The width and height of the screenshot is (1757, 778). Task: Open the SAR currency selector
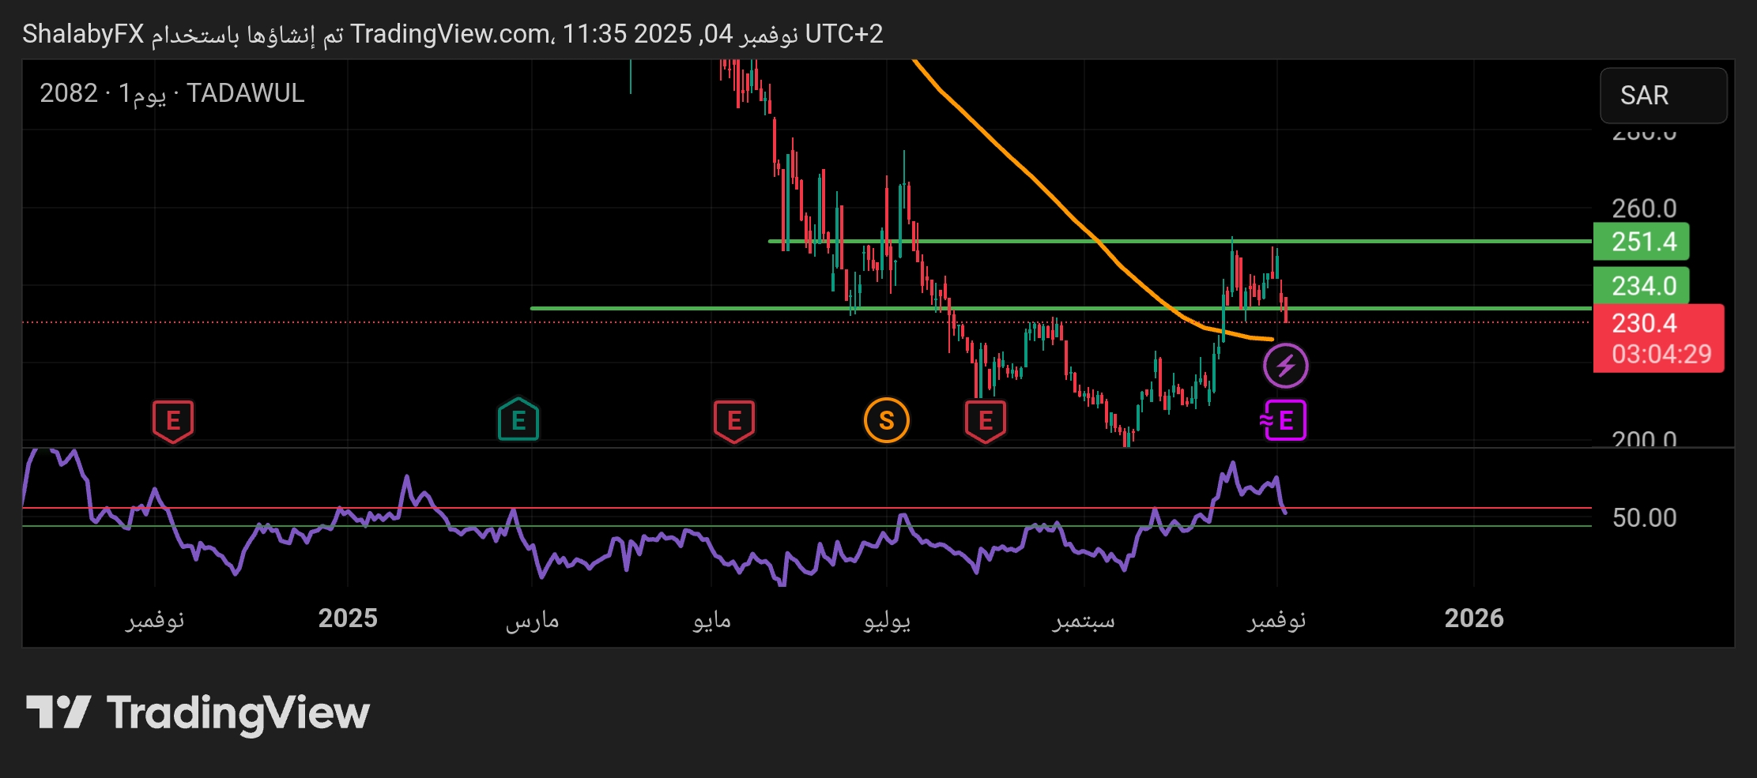(1662, 96)
